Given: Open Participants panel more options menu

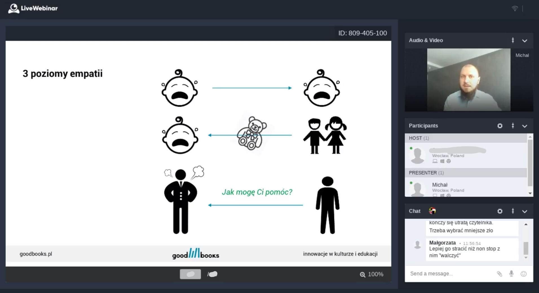Looking at the screenshot, I should pos(513,126).
